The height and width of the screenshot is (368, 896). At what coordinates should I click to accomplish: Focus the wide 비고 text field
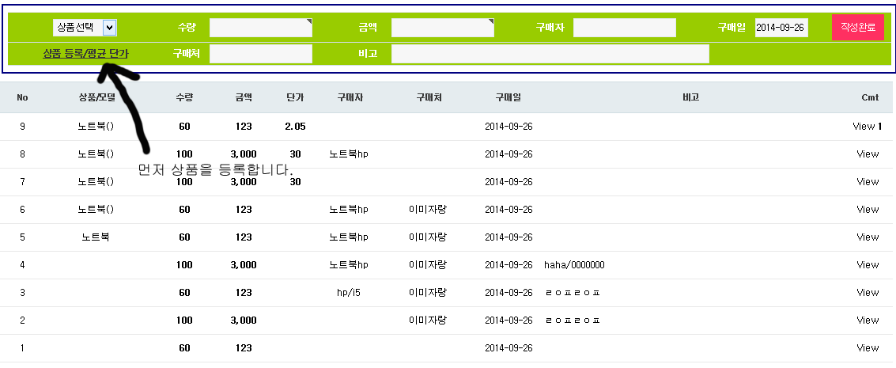(x=550, y=54)
